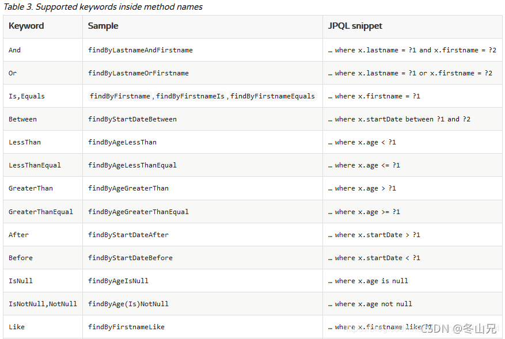Click the LessThanEqual keyword cell

35,165
